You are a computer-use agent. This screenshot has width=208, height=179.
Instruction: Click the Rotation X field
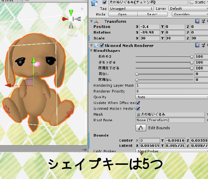click(x=150, y=32)
